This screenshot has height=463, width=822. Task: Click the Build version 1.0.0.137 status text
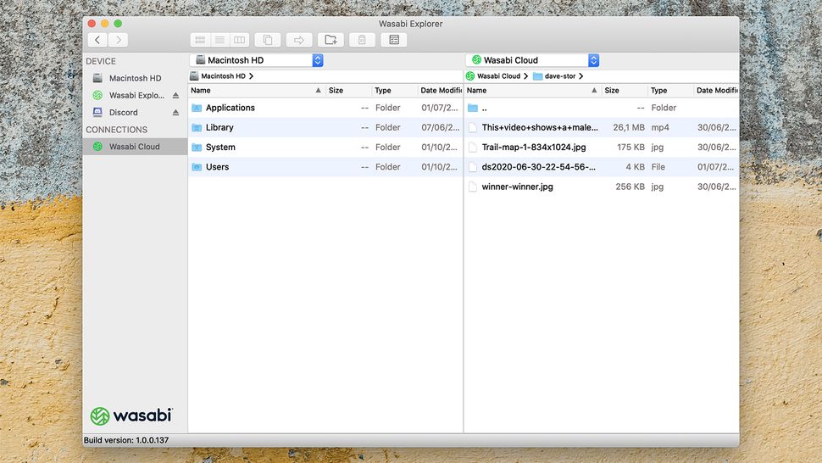coord(125,440)
